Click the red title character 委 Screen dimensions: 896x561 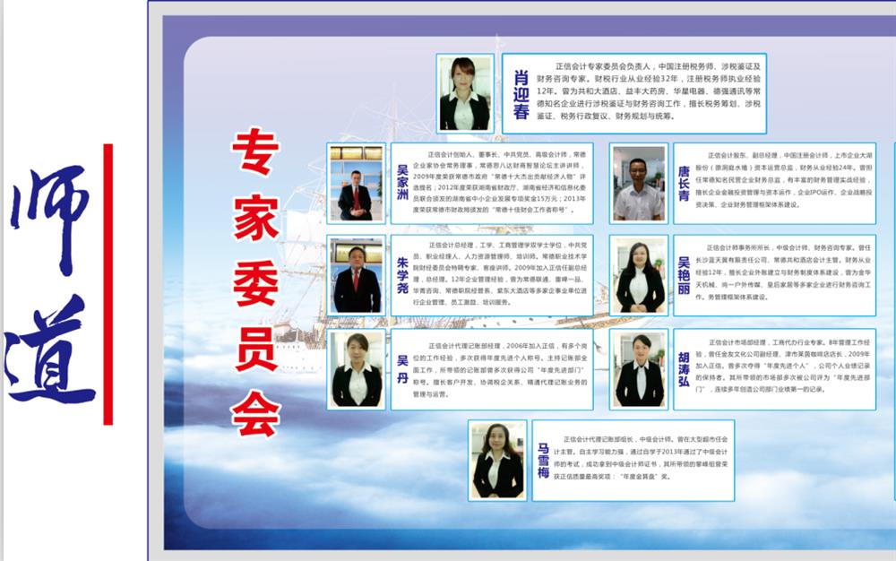tap(256, 284)
